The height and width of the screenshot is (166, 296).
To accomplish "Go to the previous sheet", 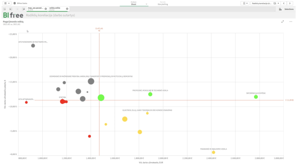I will tap(284, 3).
